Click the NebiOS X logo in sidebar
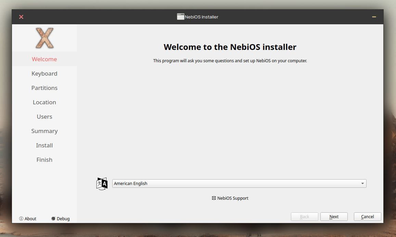Viewport: 396px width, 237px height. click(x=44, y=38)
